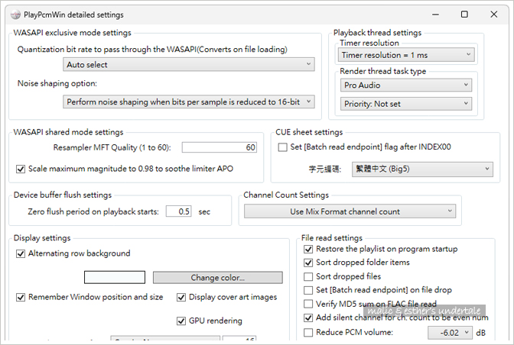
Task: Click the 'Channel Count Settings' group title
Action: pos(286,195)
